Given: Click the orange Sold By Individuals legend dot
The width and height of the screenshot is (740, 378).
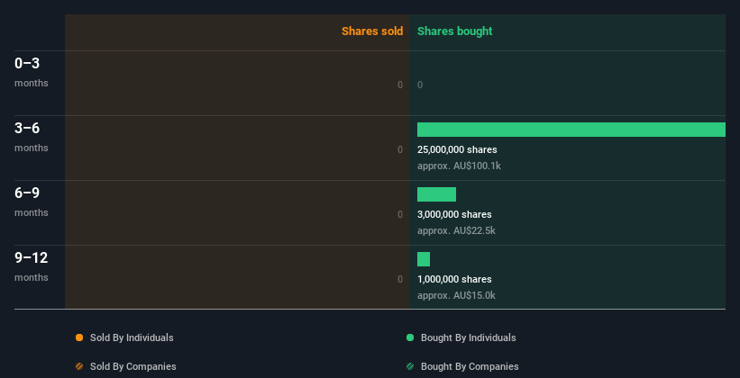Looking at the screenshot, I should [x=79, y=337].
